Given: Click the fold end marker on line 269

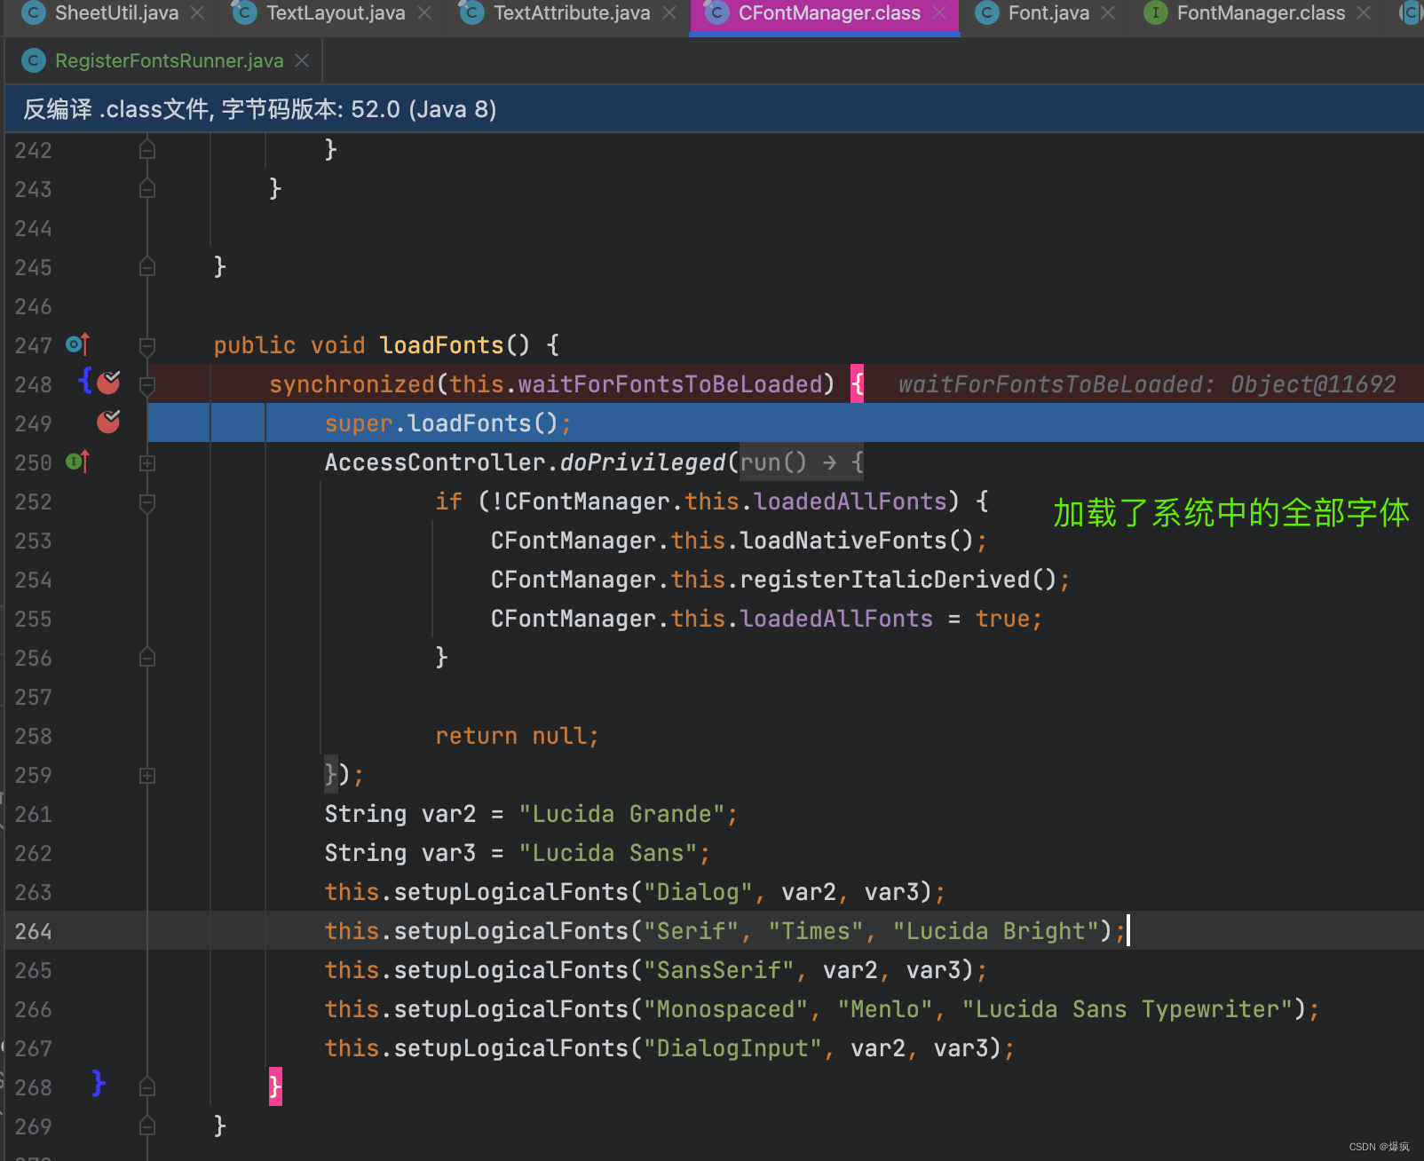Looking at the screenshot, I should [x=147, y=1126].
